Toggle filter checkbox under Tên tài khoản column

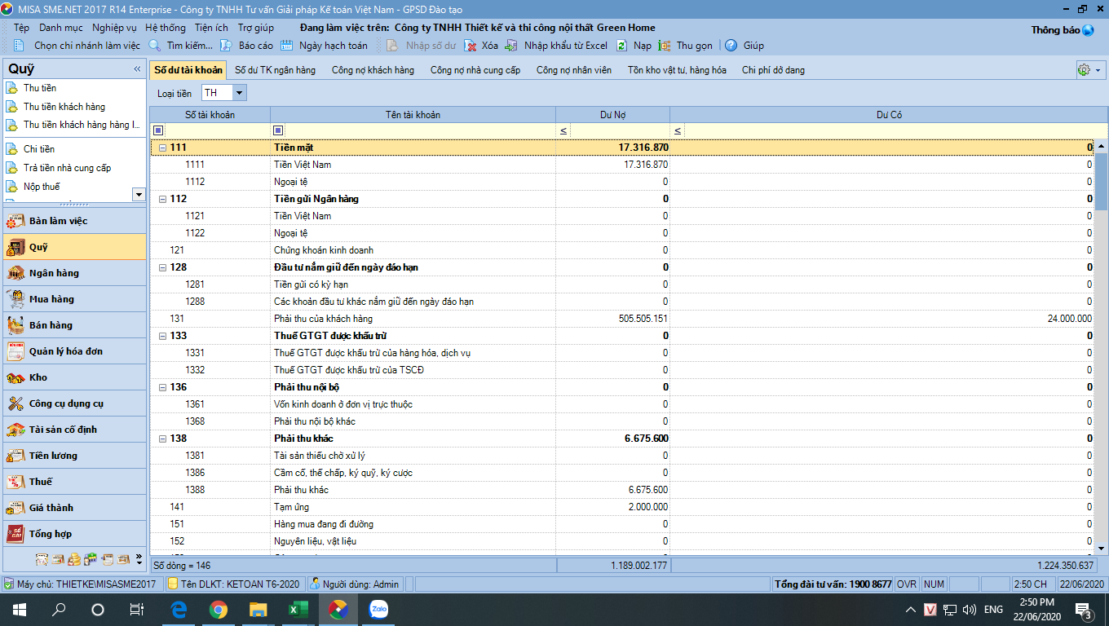point(279,130)
